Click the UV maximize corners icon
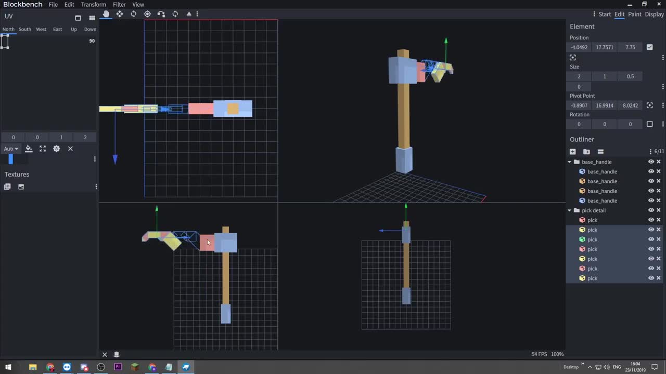 (x=43, y=149)
